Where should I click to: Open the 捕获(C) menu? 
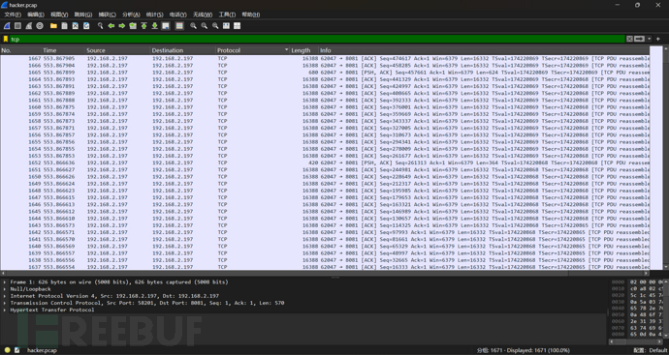(x=107, y=15)
